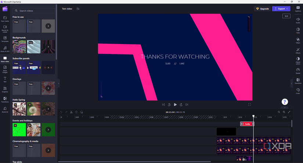Expand Cinematography & media category arrow
The height and width of the screenshot is (163, 303).
48,150
